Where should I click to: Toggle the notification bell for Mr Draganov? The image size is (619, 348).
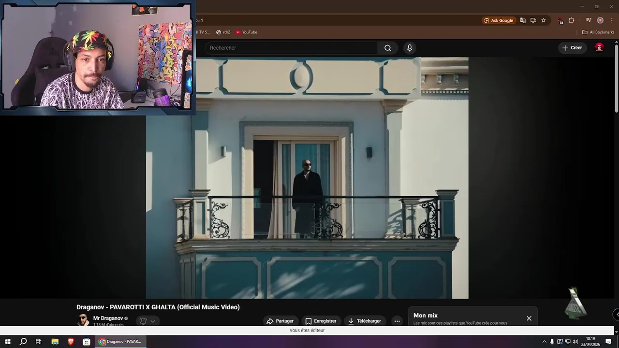pyautogui.click(x=143, y=321)
